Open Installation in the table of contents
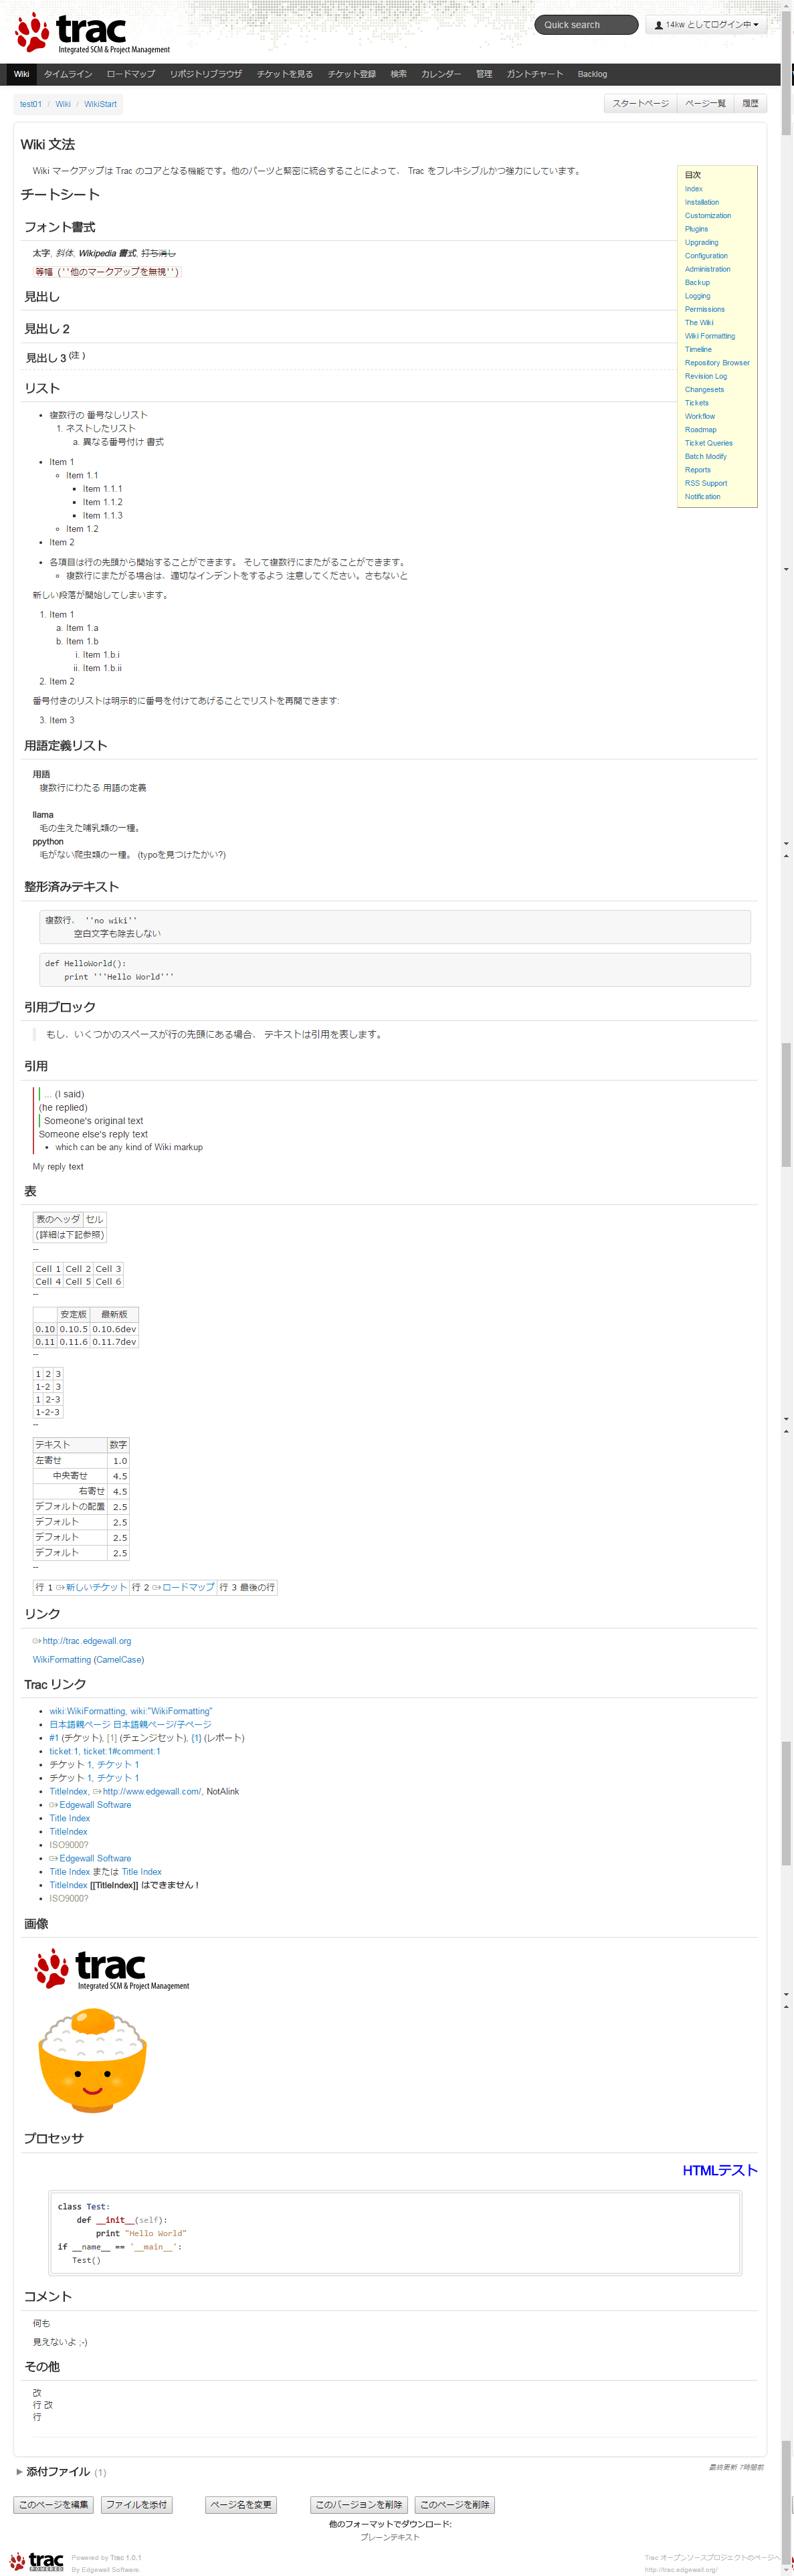The width and height of the screenshot is (794, 2576). [701, 202]
